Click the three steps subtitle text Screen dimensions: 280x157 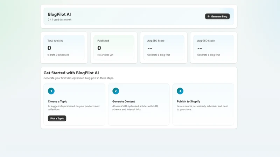coord(78,78)
